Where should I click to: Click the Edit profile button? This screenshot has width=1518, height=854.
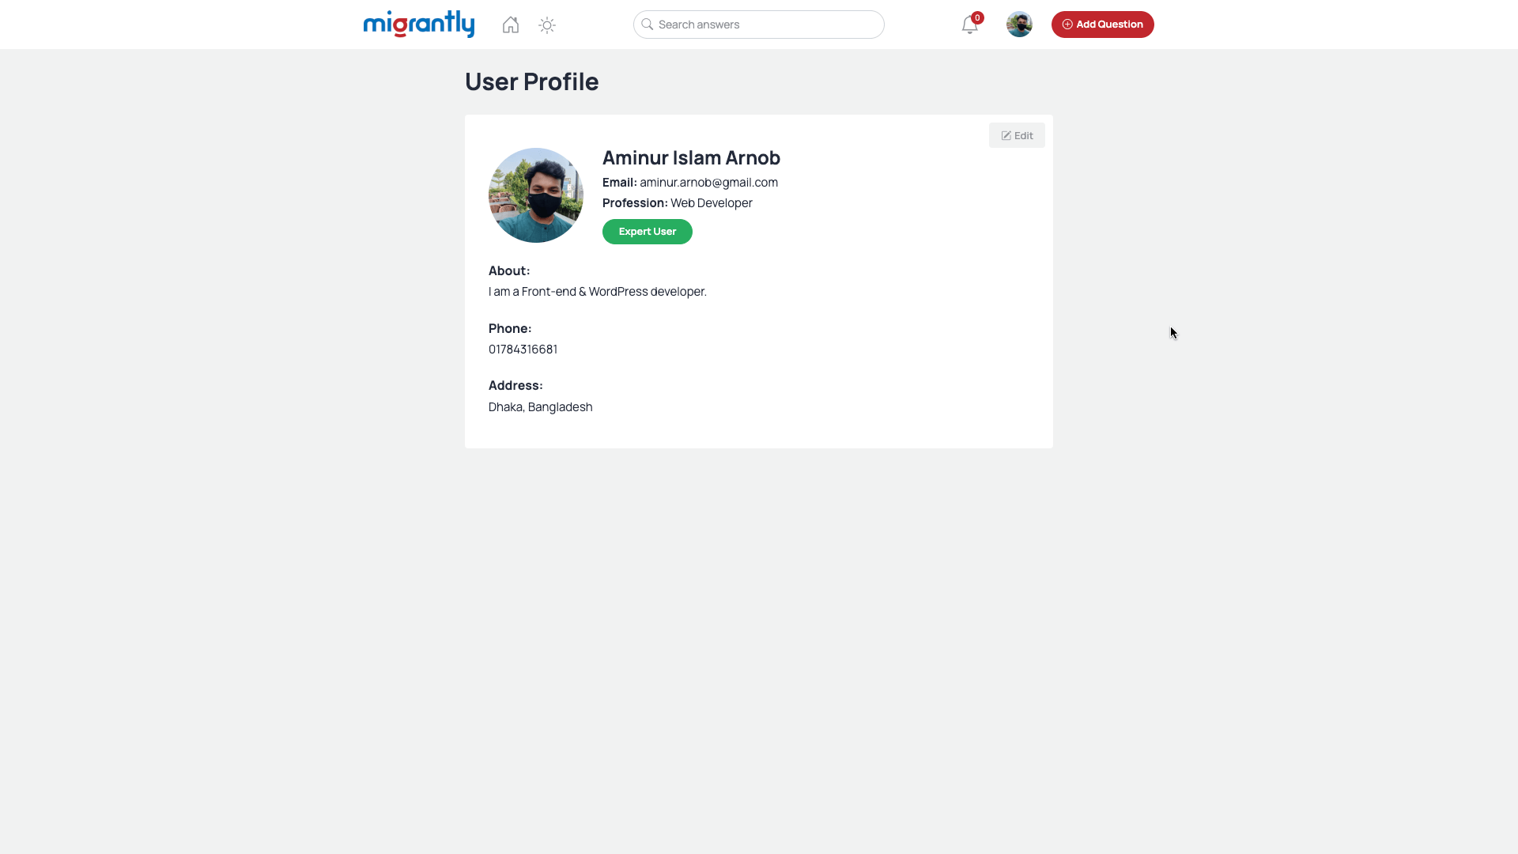pyautogui.click(x=1017, y=135)
